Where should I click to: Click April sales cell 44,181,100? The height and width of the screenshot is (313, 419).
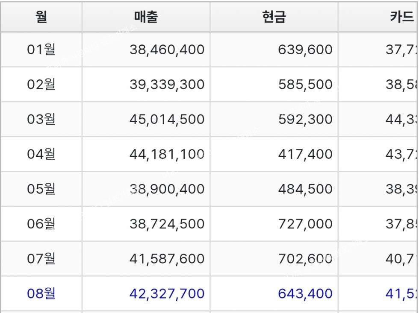pos(167,154)
